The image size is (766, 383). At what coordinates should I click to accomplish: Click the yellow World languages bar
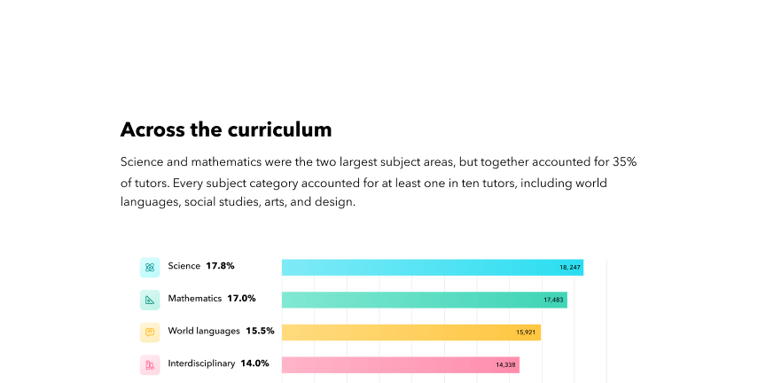click(x=411, y=332)
